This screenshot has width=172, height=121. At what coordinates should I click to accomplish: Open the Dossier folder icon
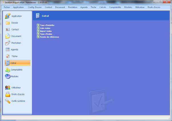click(8, 23)
